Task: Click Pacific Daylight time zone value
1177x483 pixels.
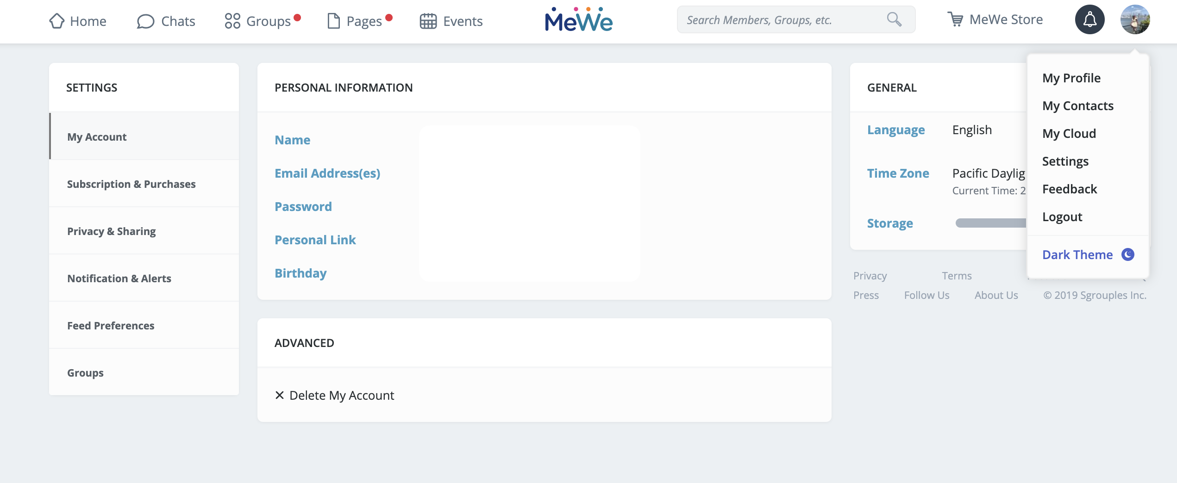Action: (989, 173)
